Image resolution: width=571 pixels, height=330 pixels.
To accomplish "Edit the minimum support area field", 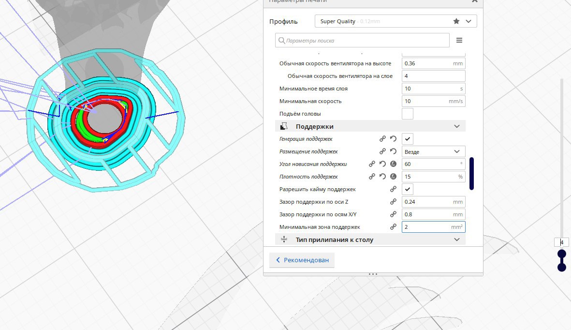I will point(433,227).
